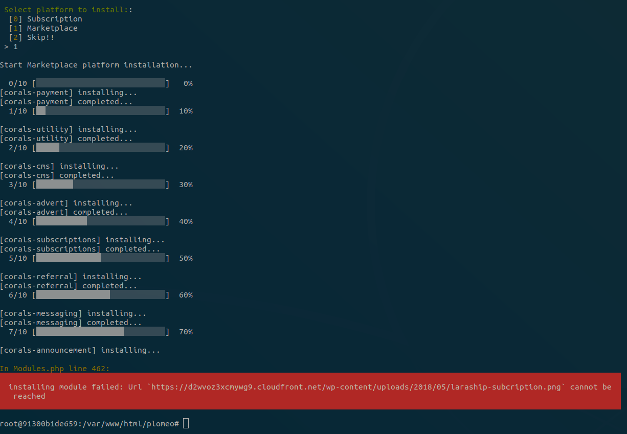Screen dimensions: 627x434
Task: Click the 6/10 progress bar at 60%
Action: click(x=101, y=295)
